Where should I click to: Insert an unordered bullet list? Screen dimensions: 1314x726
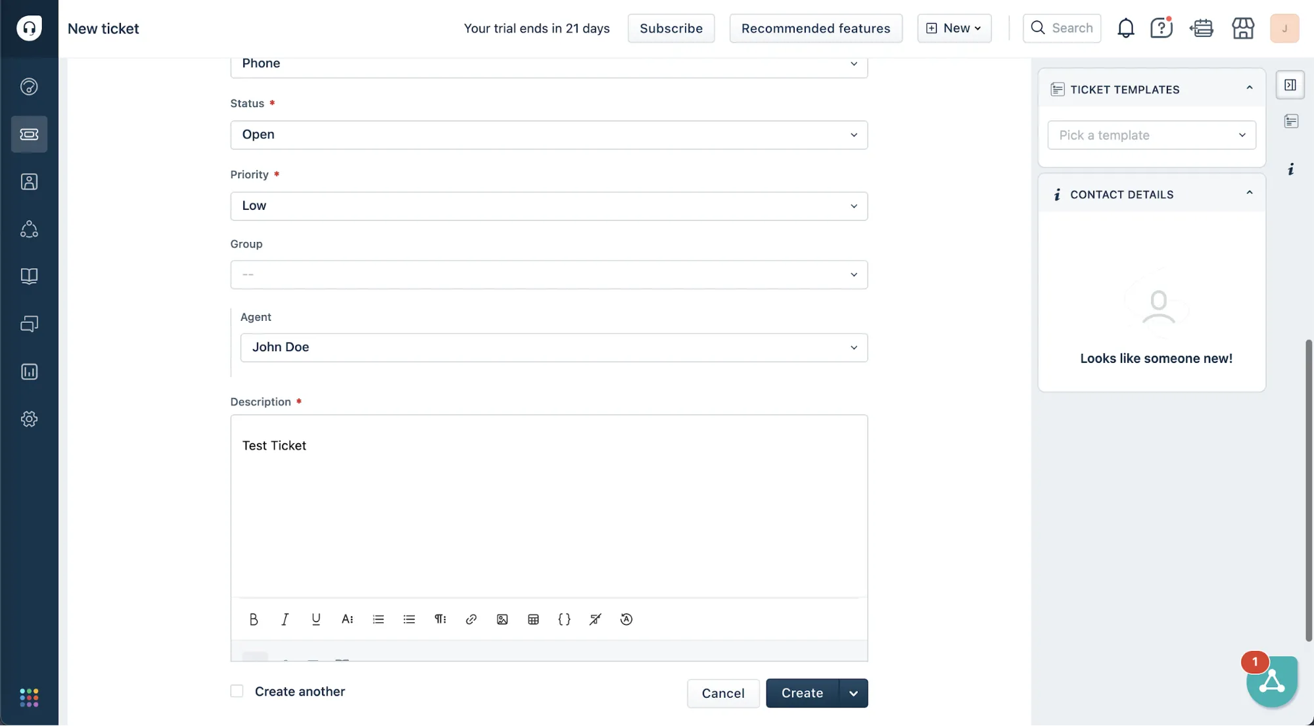(409, 619)
